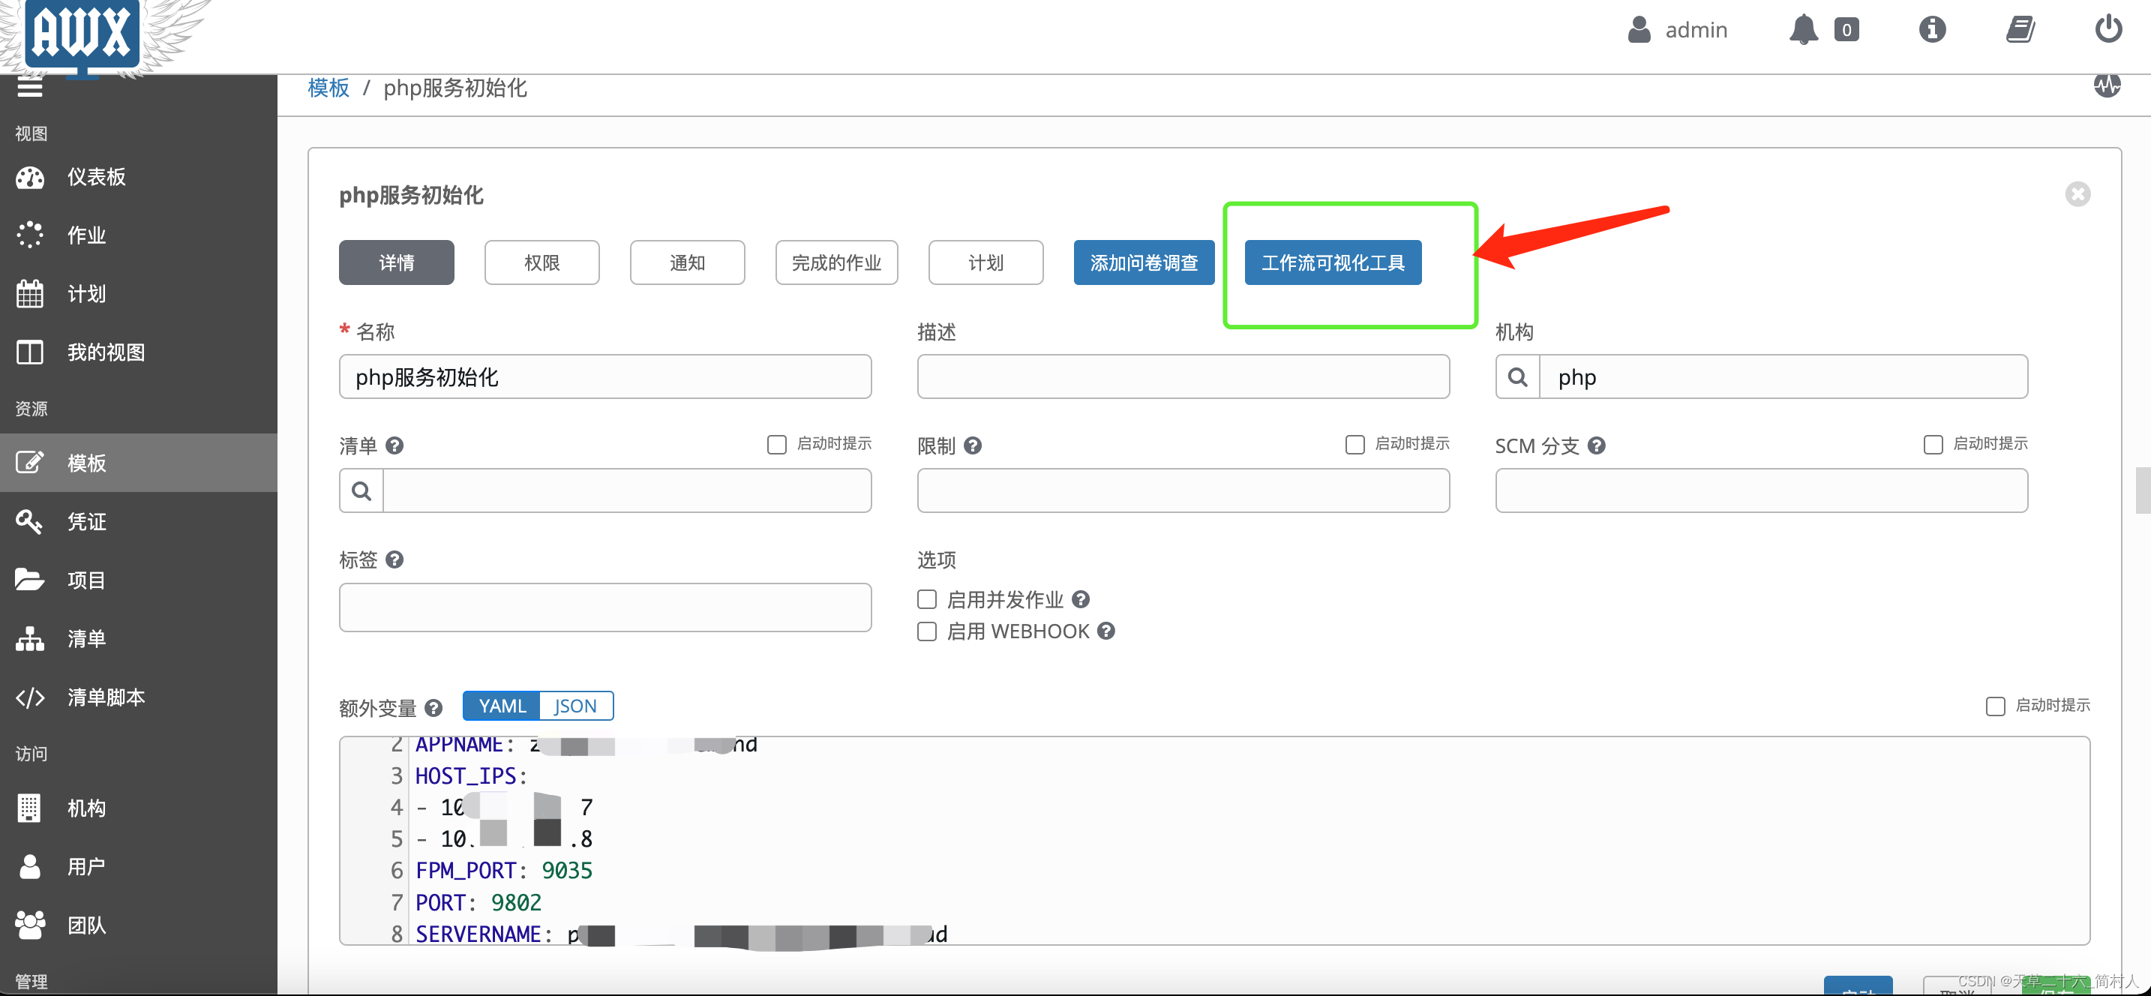Screen dimensions: 2151x996
Task: Open 机构 organizations in the sidebar
Action: click(x=139, y=808)
